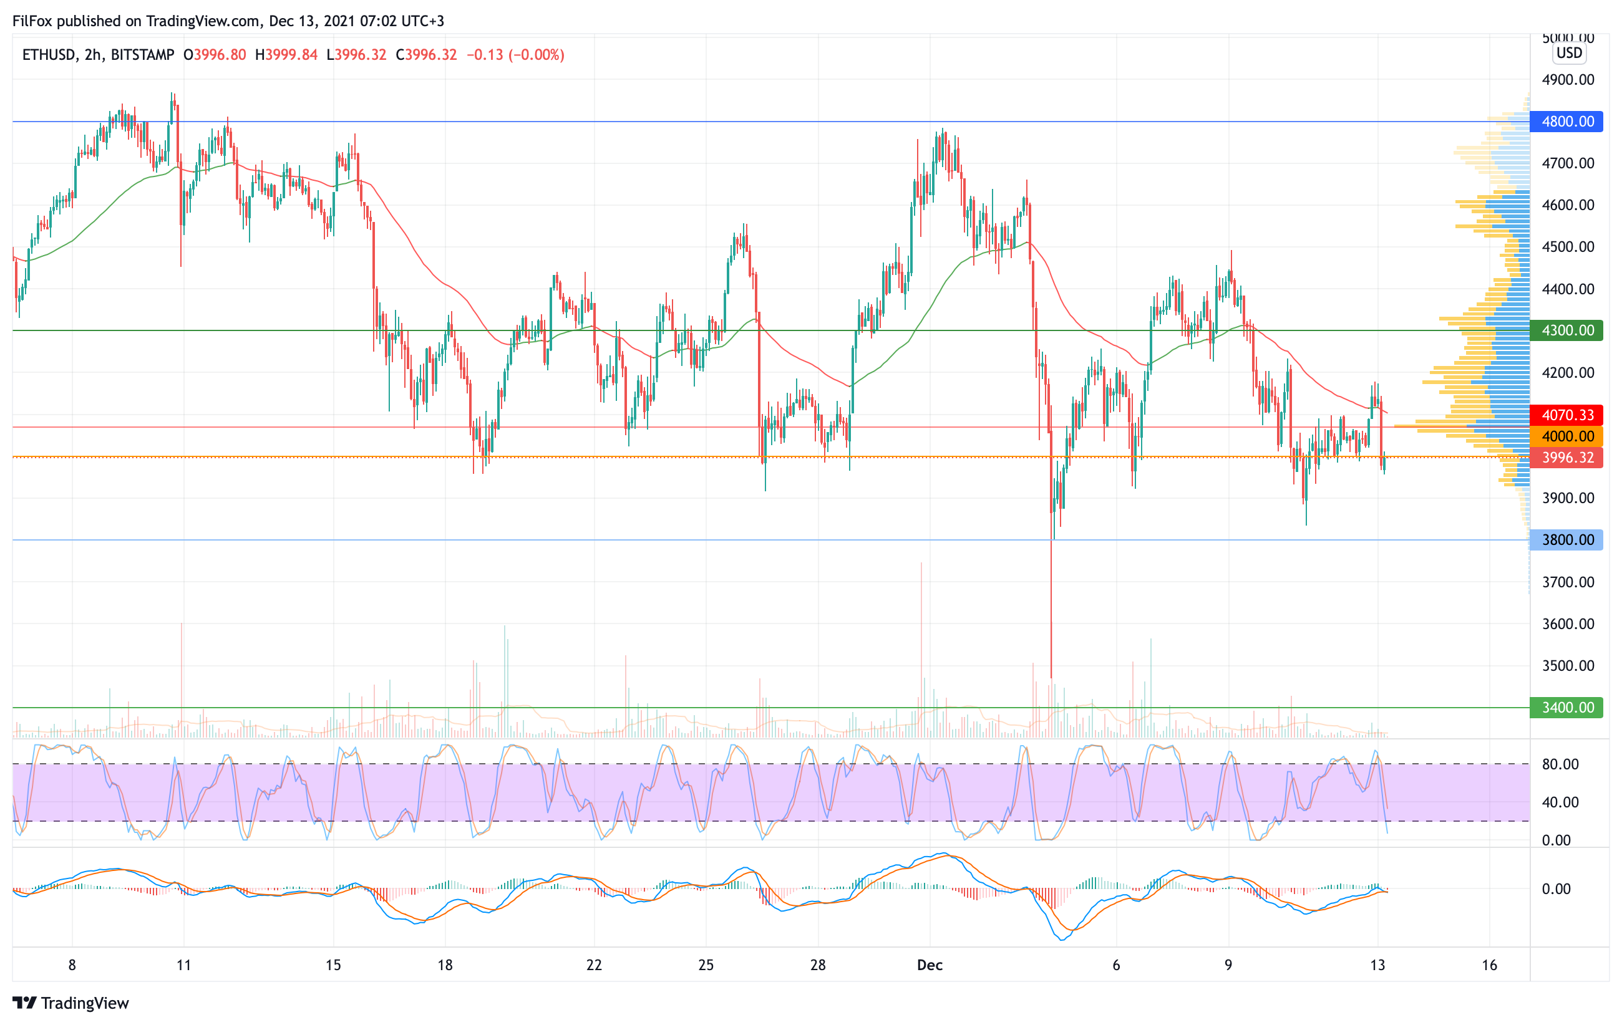Click the green 4300.00 price label
Viewport: 1622px width, 1025px height.
(x=1566, y=330)
